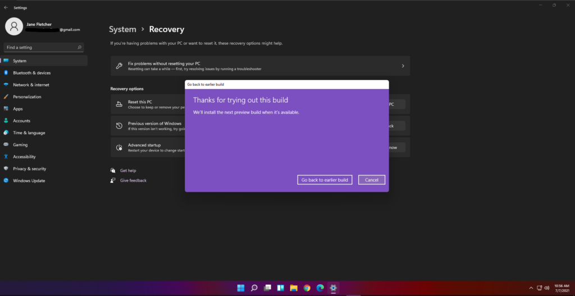Cancel the earlier build dialog
The width and height of the screenshot is (575, 296).
point(371,180)
